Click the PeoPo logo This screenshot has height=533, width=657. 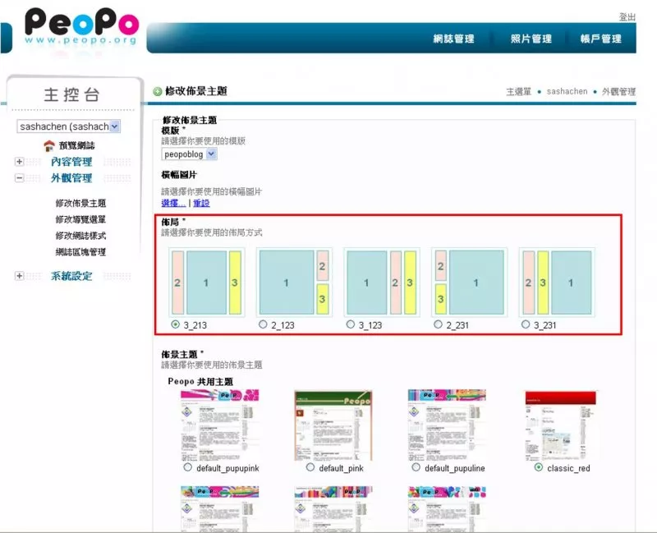coord(82,26)
